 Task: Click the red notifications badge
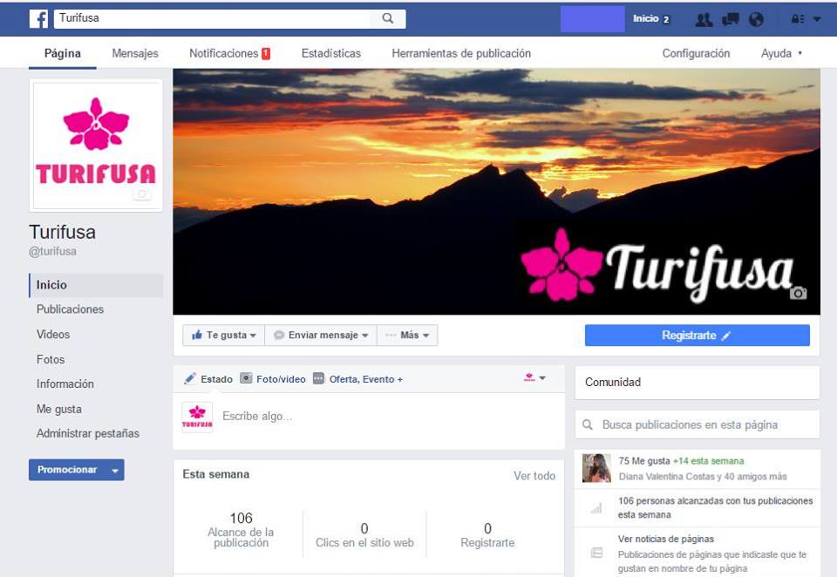tap(266, 53)
